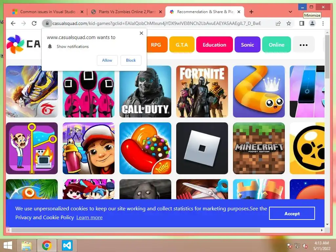Open the Clash Royale game thumbnail
The width and height of the screenshot is (336, 252).
click(x=259, y=189)
